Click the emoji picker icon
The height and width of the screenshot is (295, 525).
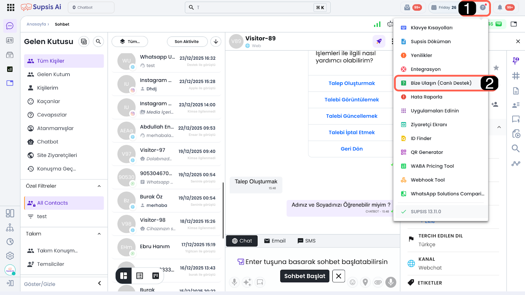[x=352, y=282]
